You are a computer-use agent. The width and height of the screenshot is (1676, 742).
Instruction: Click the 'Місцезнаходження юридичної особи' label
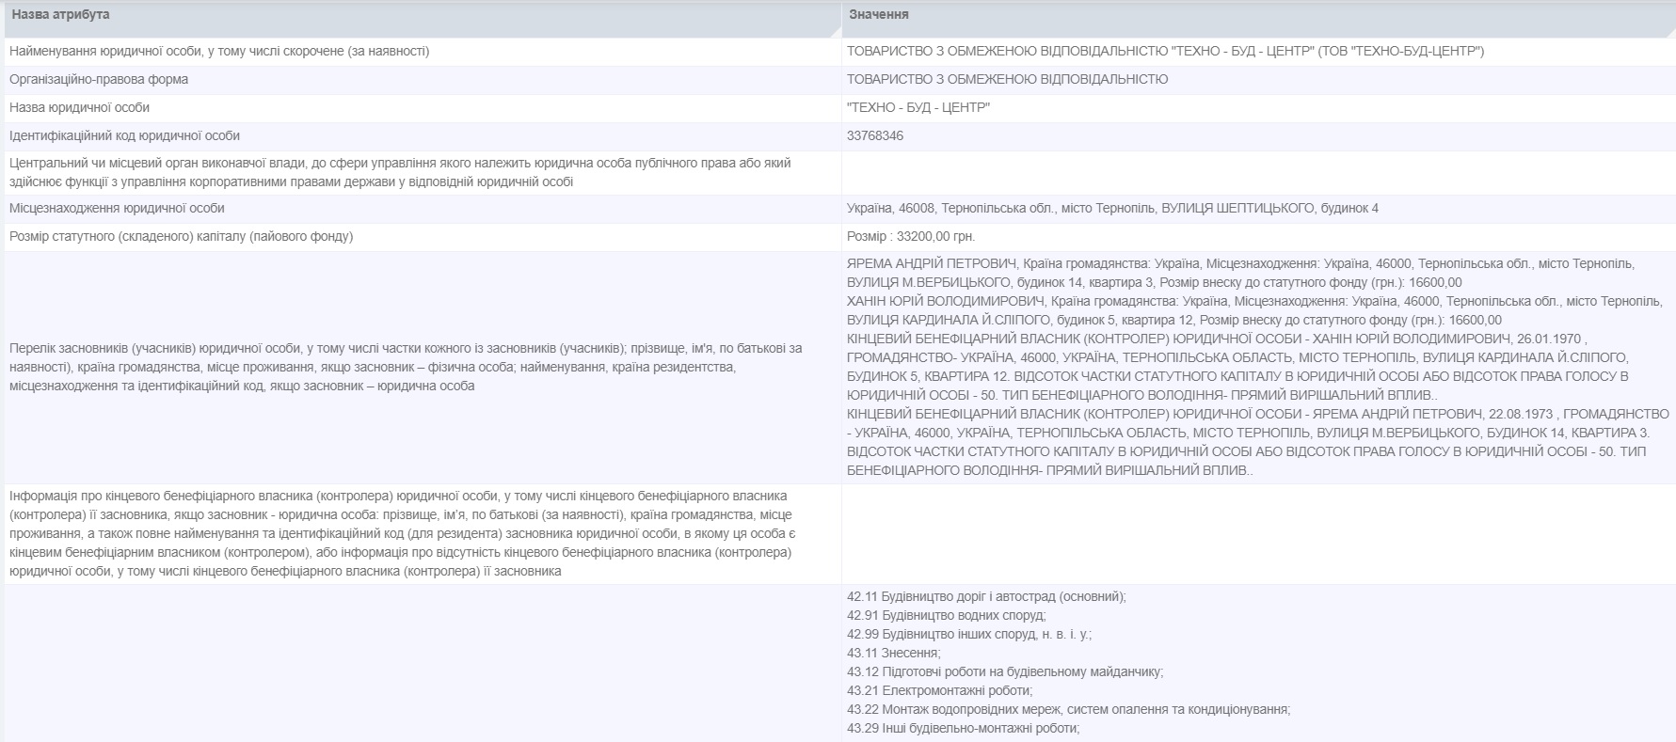point(117,209)
